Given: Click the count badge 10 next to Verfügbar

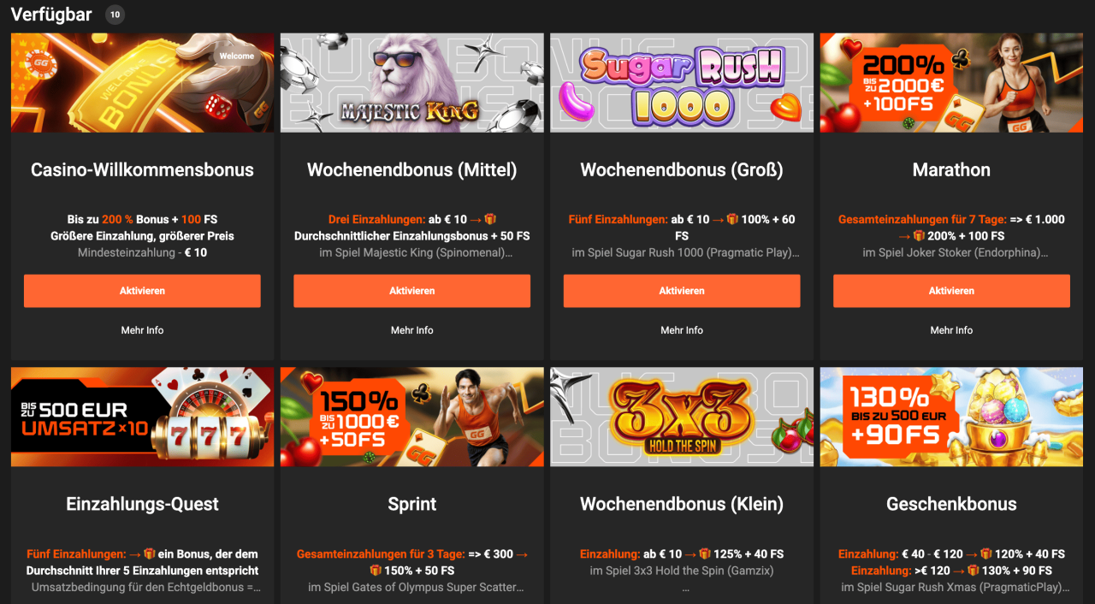Looking at the screenshot, I should [x=115, y=15].
